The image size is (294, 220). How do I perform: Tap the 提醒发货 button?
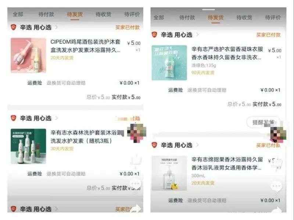[x=263, y=122]
